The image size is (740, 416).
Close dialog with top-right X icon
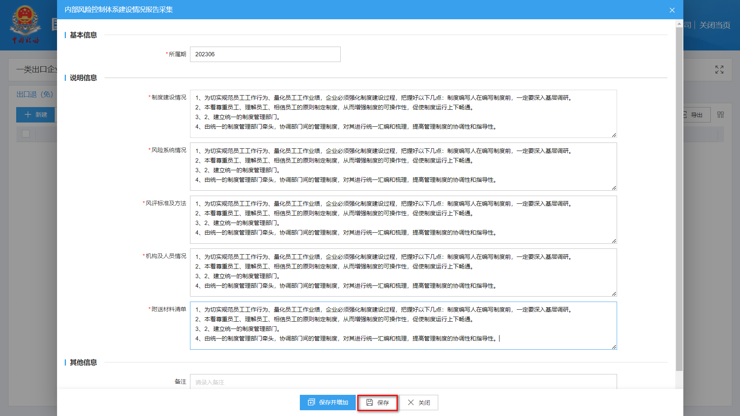(672, 10)
